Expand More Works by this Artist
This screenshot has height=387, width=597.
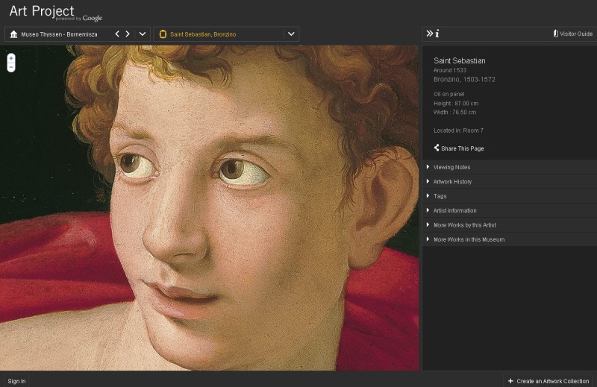point(464,225)
